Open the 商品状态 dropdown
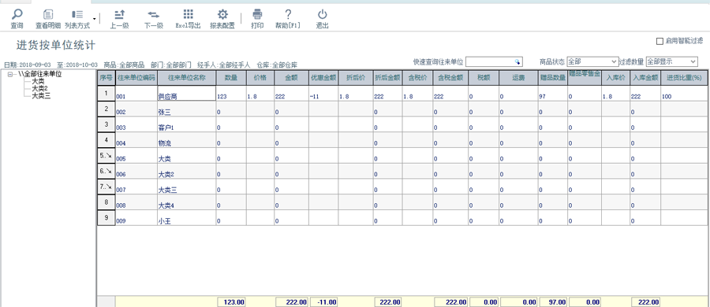The image size is (710, 307). click(592, 61)
